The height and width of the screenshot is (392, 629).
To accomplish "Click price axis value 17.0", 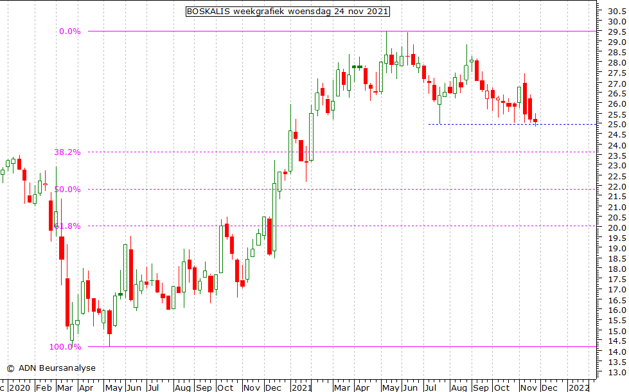I will coord(617,290).
